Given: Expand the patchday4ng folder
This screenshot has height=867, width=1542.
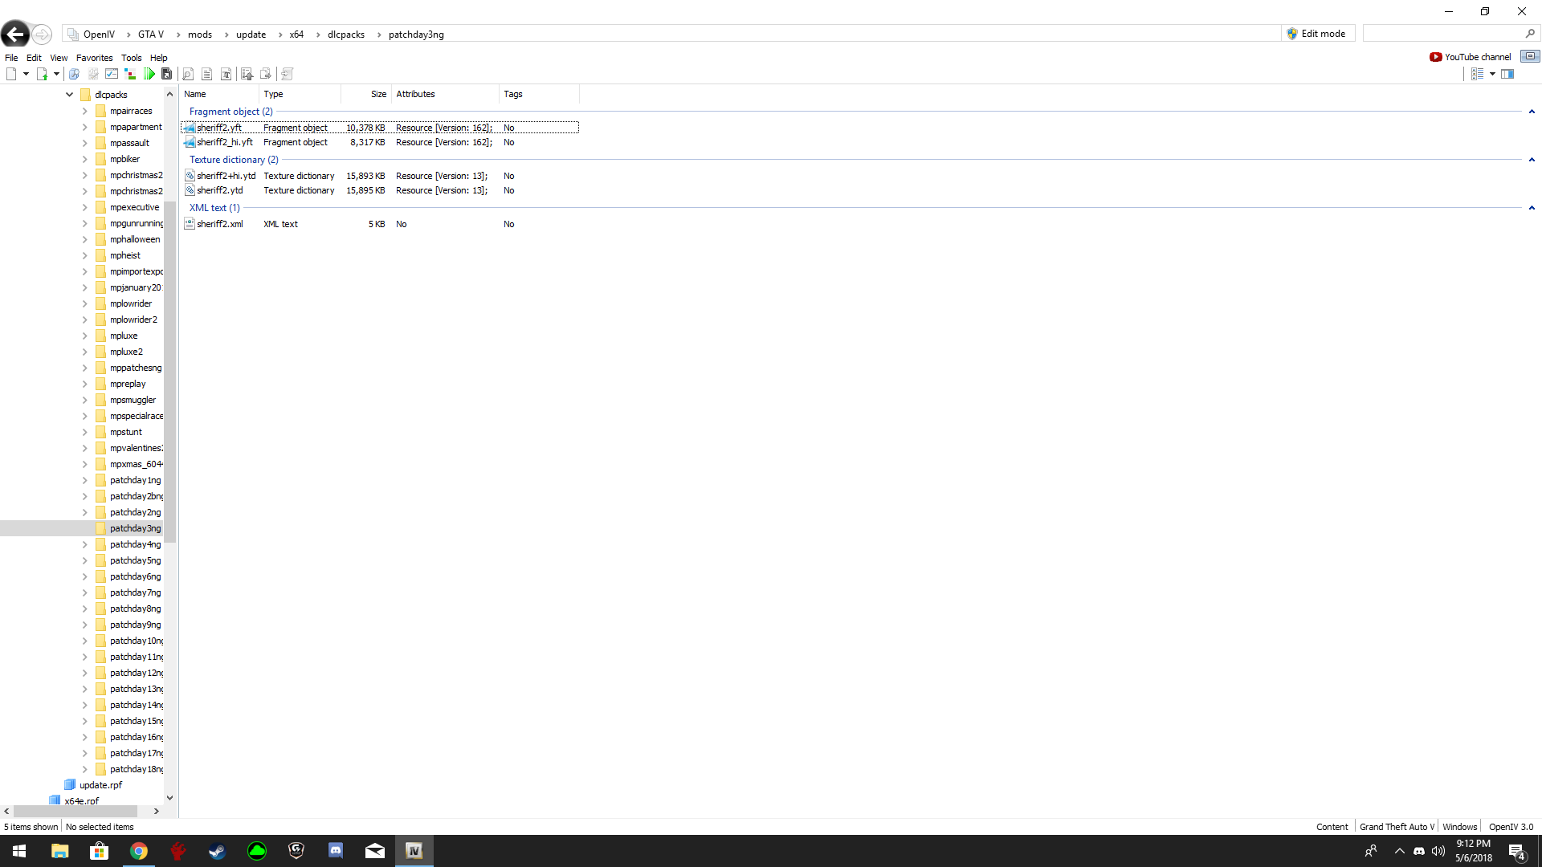Looking at the screenshot, I should click(x=85, y=544).
